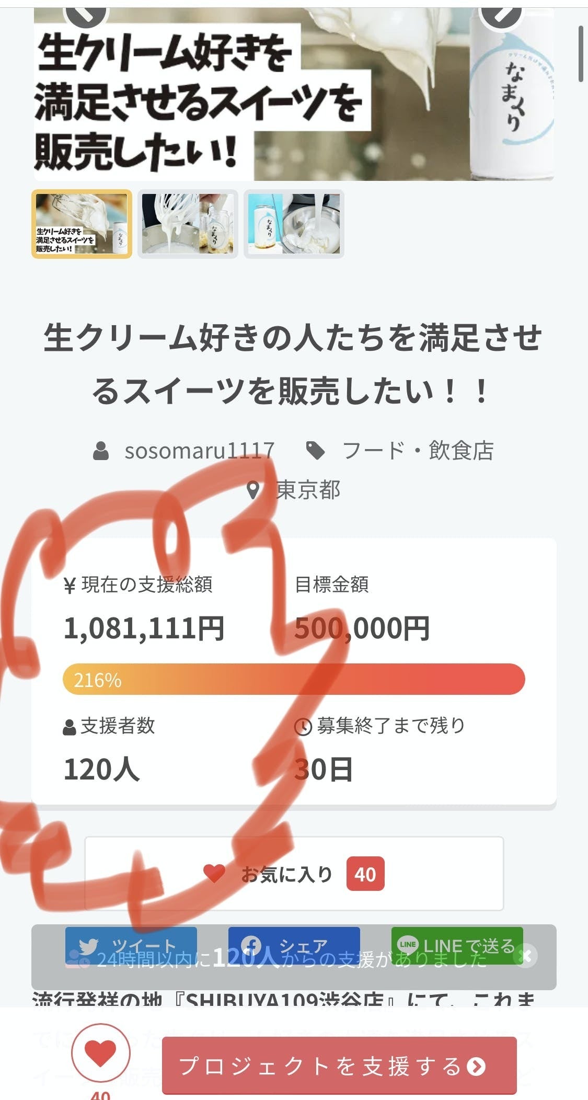Toggle the round heart favorite at bottom

coord(100,1052)
